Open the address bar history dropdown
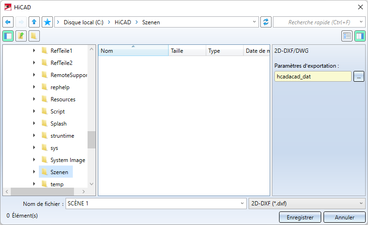368x225 pixels. tap(254, 22)
